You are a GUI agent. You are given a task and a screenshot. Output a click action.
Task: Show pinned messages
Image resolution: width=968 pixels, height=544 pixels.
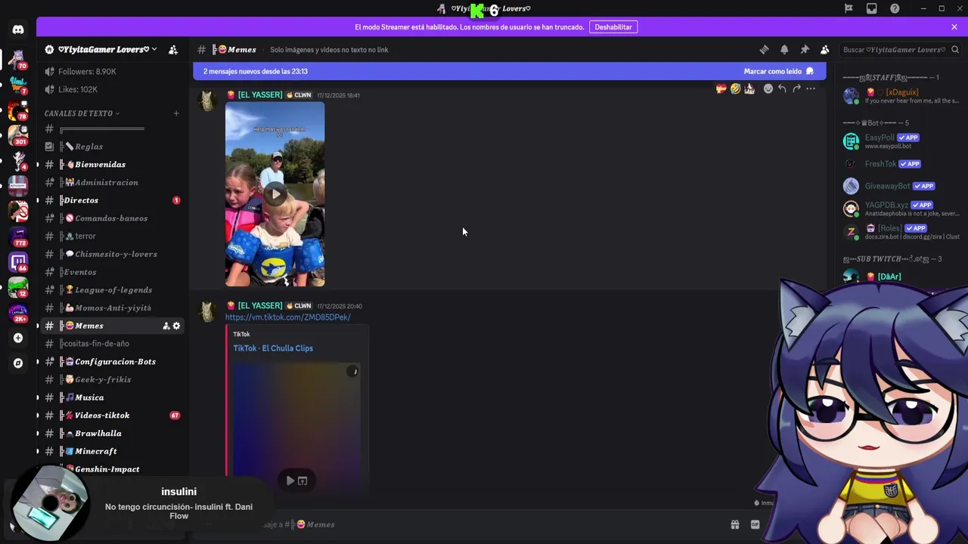(x=805, y=50)
